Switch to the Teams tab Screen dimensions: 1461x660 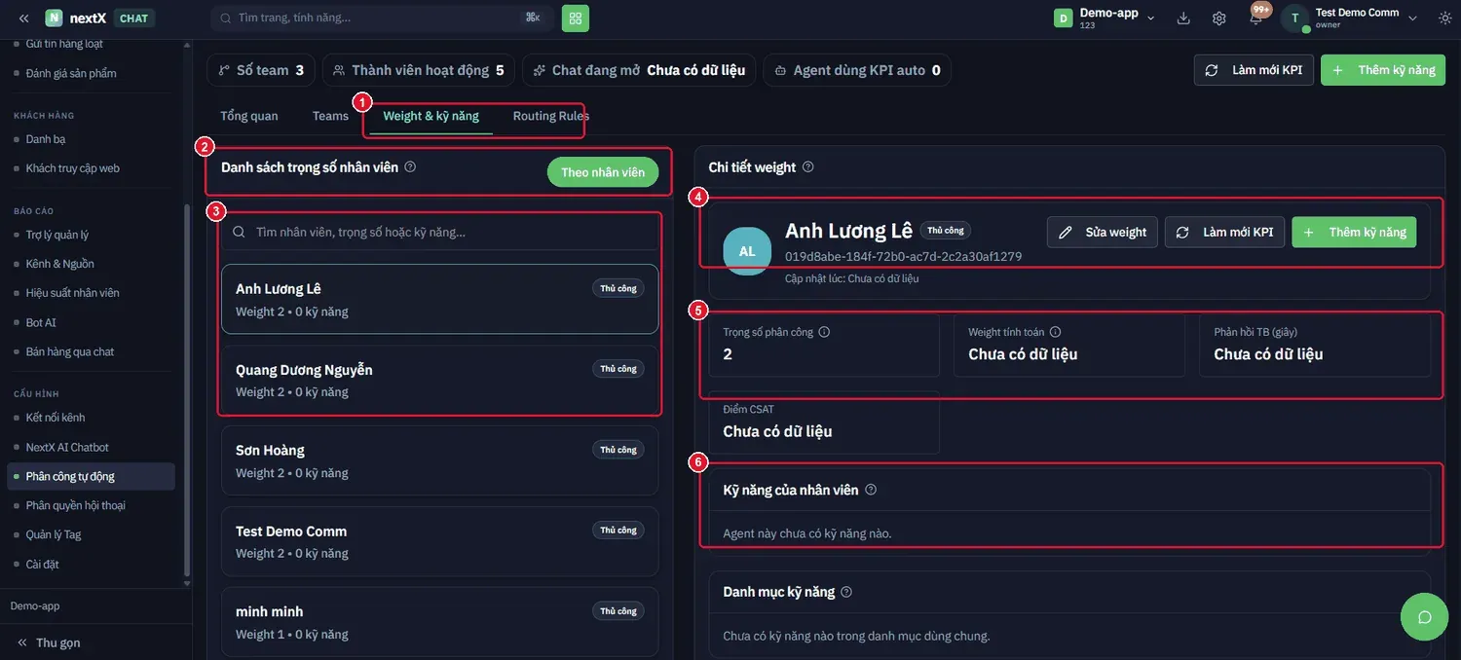pos(330,116)
